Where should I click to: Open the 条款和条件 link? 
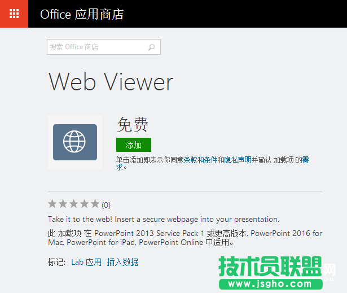(x=200, y=160)
